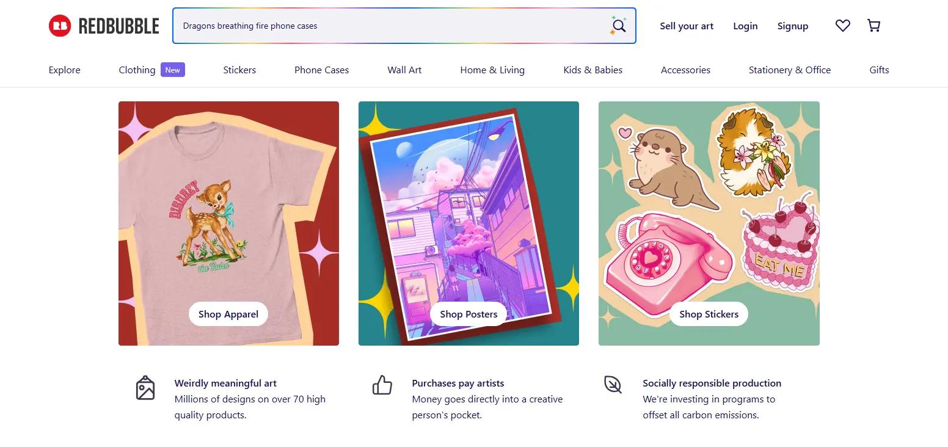The width and height of the screenshot is (948, 447).
Task: Open the Clothing category menu
Action: coord(137,70)
